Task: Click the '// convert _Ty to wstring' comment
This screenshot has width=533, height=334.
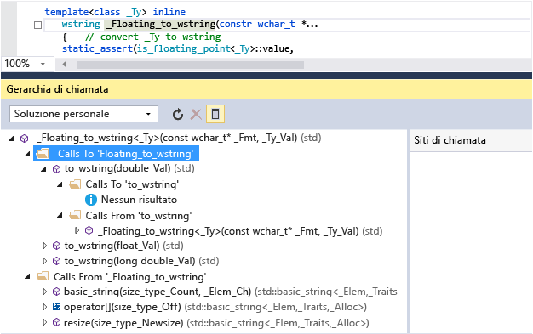Action: point(152,37)
